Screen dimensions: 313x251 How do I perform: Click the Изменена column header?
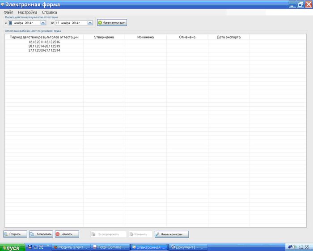(145, 37)
